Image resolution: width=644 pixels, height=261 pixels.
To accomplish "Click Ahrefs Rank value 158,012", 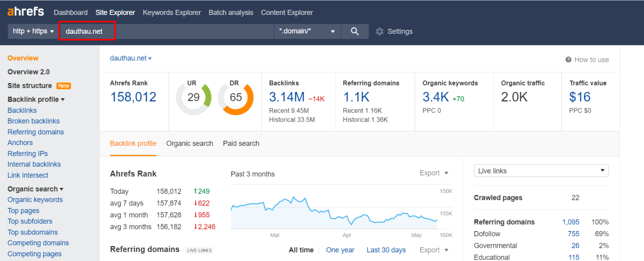I will click(x=133, y=97).
